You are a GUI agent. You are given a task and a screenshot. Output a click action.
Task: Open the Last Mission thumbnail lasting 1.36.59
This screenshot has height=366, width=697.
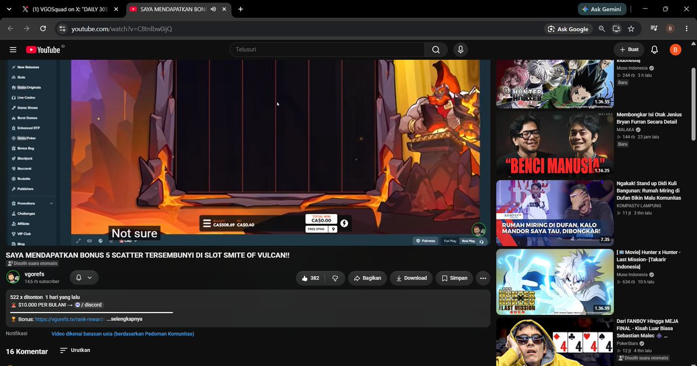[555, 282]
